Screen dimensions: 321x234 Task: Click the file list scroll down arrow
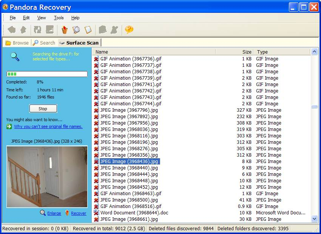click(314, 219)
